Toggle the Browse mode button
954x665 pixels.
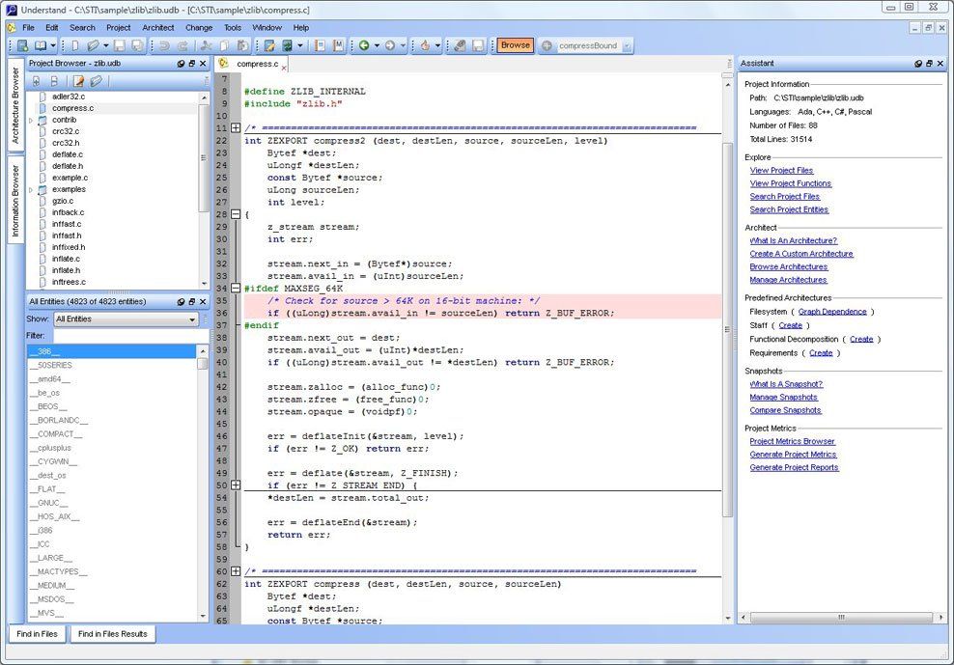[x=515, y=44]
